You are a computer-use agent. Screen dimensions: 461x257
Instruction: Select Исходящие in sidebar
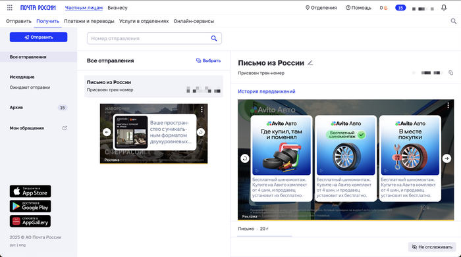point(22,77)
